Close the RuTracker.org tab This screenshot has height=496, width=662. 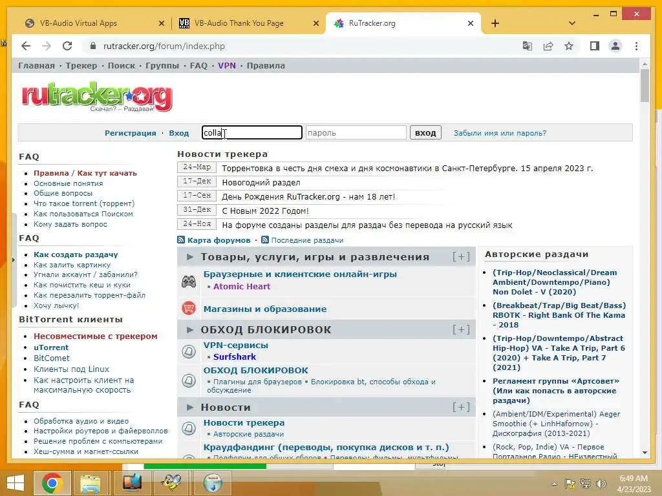coord(471,23)
